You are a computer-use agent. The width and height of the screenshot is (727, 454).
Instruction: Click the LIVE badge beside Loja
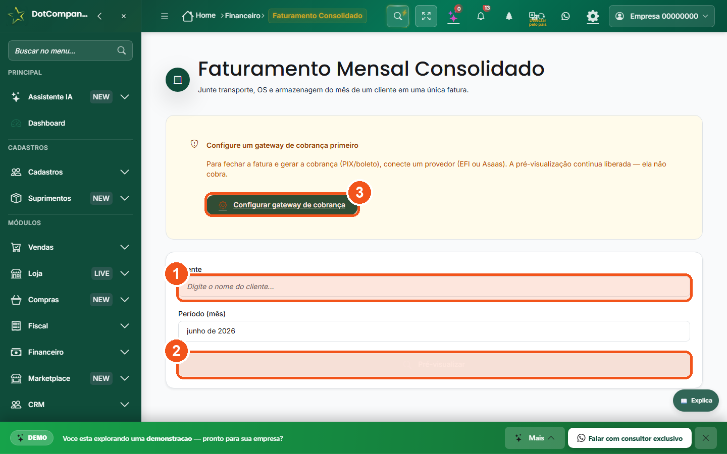[101, 273]
